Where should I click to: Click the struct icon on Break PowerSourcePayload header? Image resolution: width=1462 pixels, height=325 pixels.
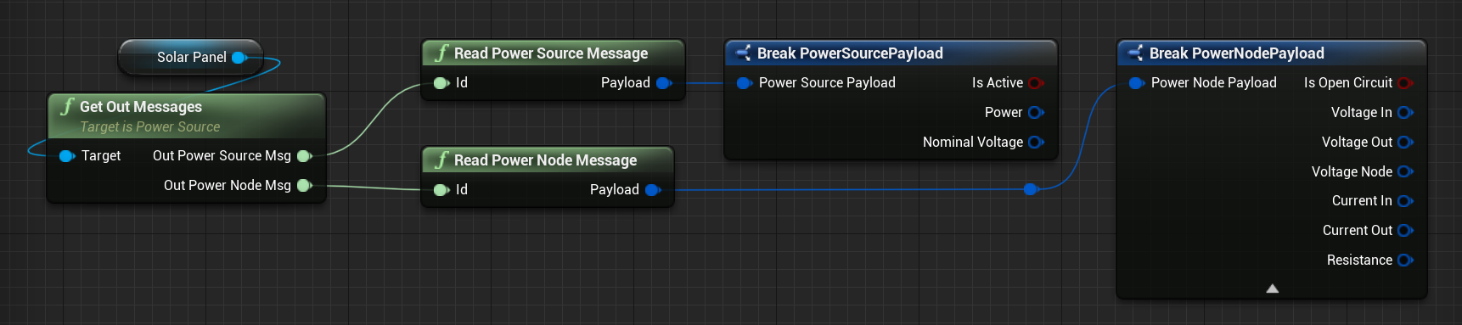coord(743,53)
